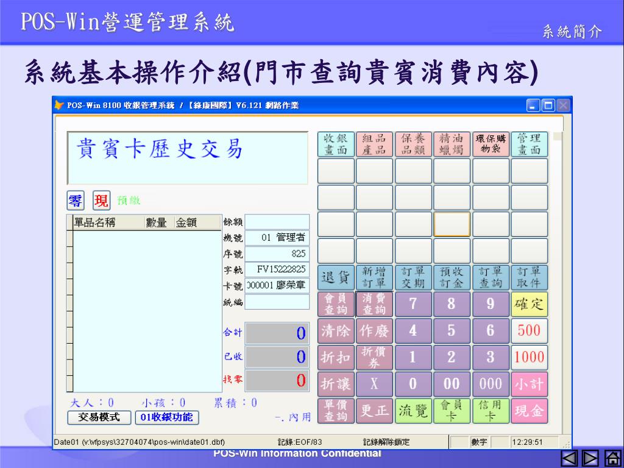Click the green 流覽 browse button
624x468 pixels.
[413, 411]
